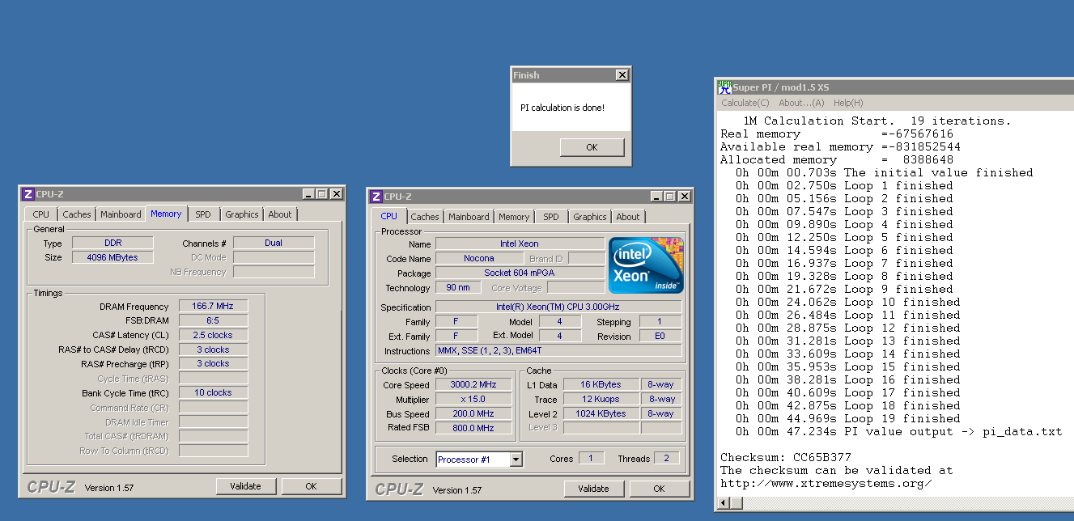Click the Technology 90 nm field
This screenshot has height=521, width=1074.
coord(456,287)
